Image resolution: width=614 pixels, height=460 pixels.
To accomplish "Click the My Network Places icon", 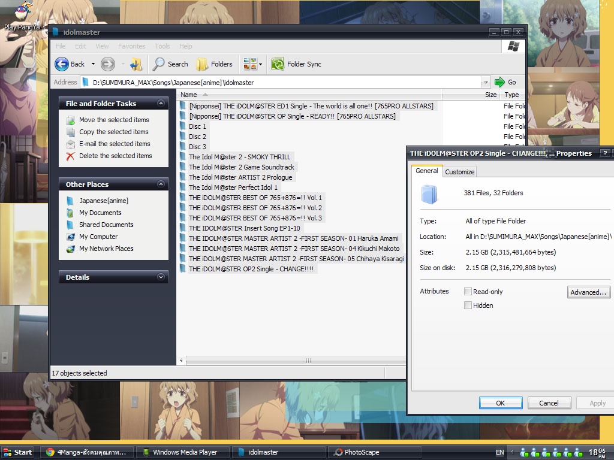I will tap(71, 249).
